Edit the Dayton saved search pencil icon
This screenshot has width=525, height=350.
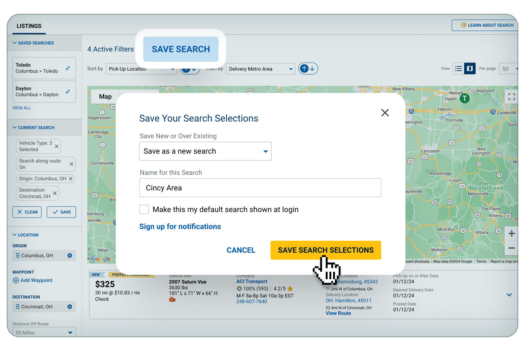[x=68, y=92]
